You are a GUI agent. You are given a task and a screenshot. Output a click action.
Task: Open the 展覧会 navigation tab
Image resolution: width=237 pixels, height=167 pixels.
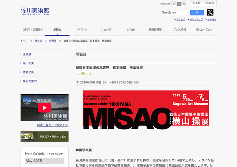coord(57,30)
